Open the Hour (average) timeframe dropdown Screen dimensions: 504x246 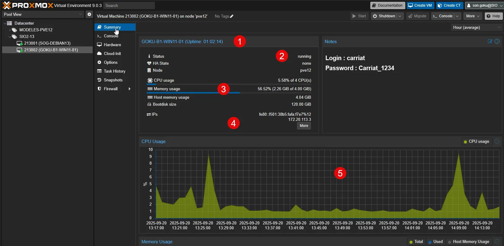(x=476, y=27)
